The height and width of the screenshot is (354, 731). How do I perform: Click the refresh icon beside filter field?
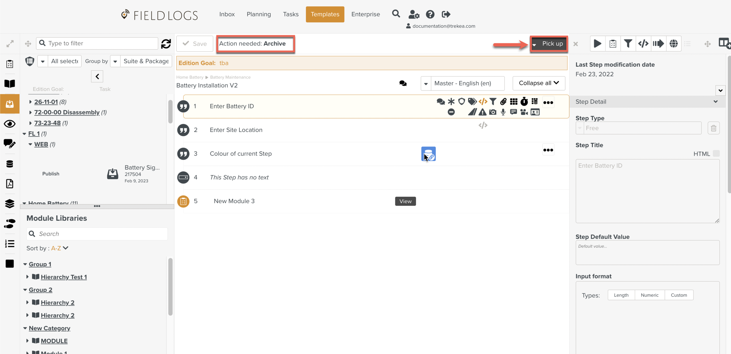[166, 44]
